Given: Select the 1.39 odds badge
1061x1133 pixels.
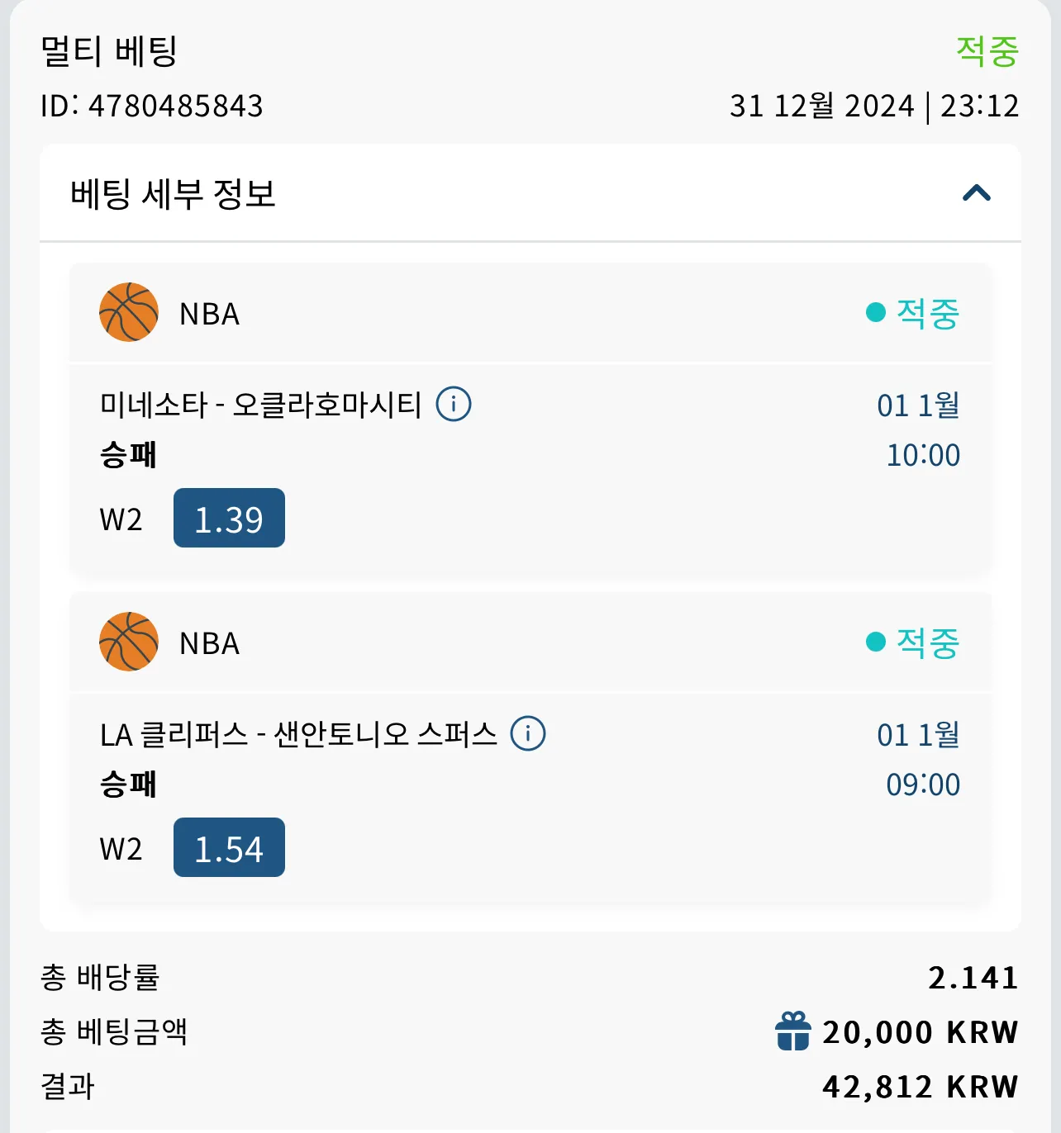Looking at the screenshot, I should pyautogui.click(x=229, y=518).
